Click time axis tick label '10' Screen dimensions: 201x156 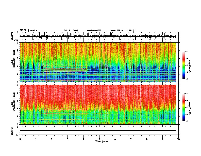tap(178, 139)
